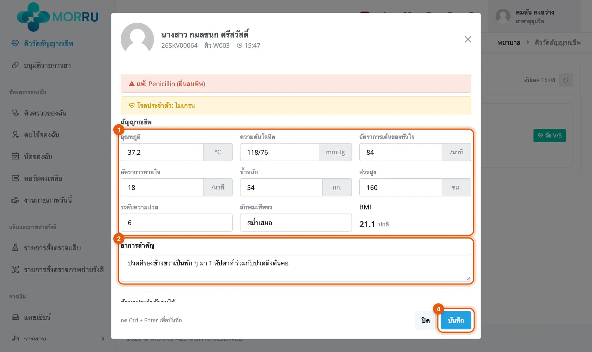Click the user name คมสัน คงสว่าง

(535, 12)
